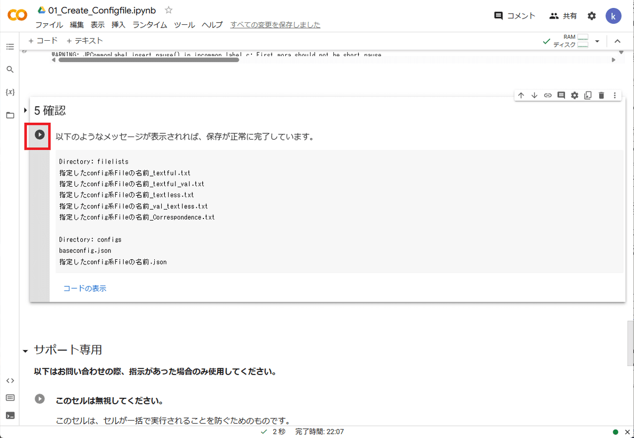Run the このセルは無視してください cell
The image size is (634, 438).
[x=40, y=398]
